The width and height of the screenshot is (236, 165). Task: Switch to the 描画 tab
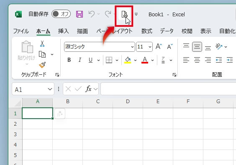coord(82,31)
